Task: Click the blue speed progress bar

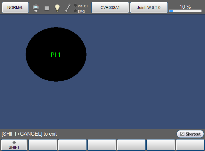Action: point(185,11)
